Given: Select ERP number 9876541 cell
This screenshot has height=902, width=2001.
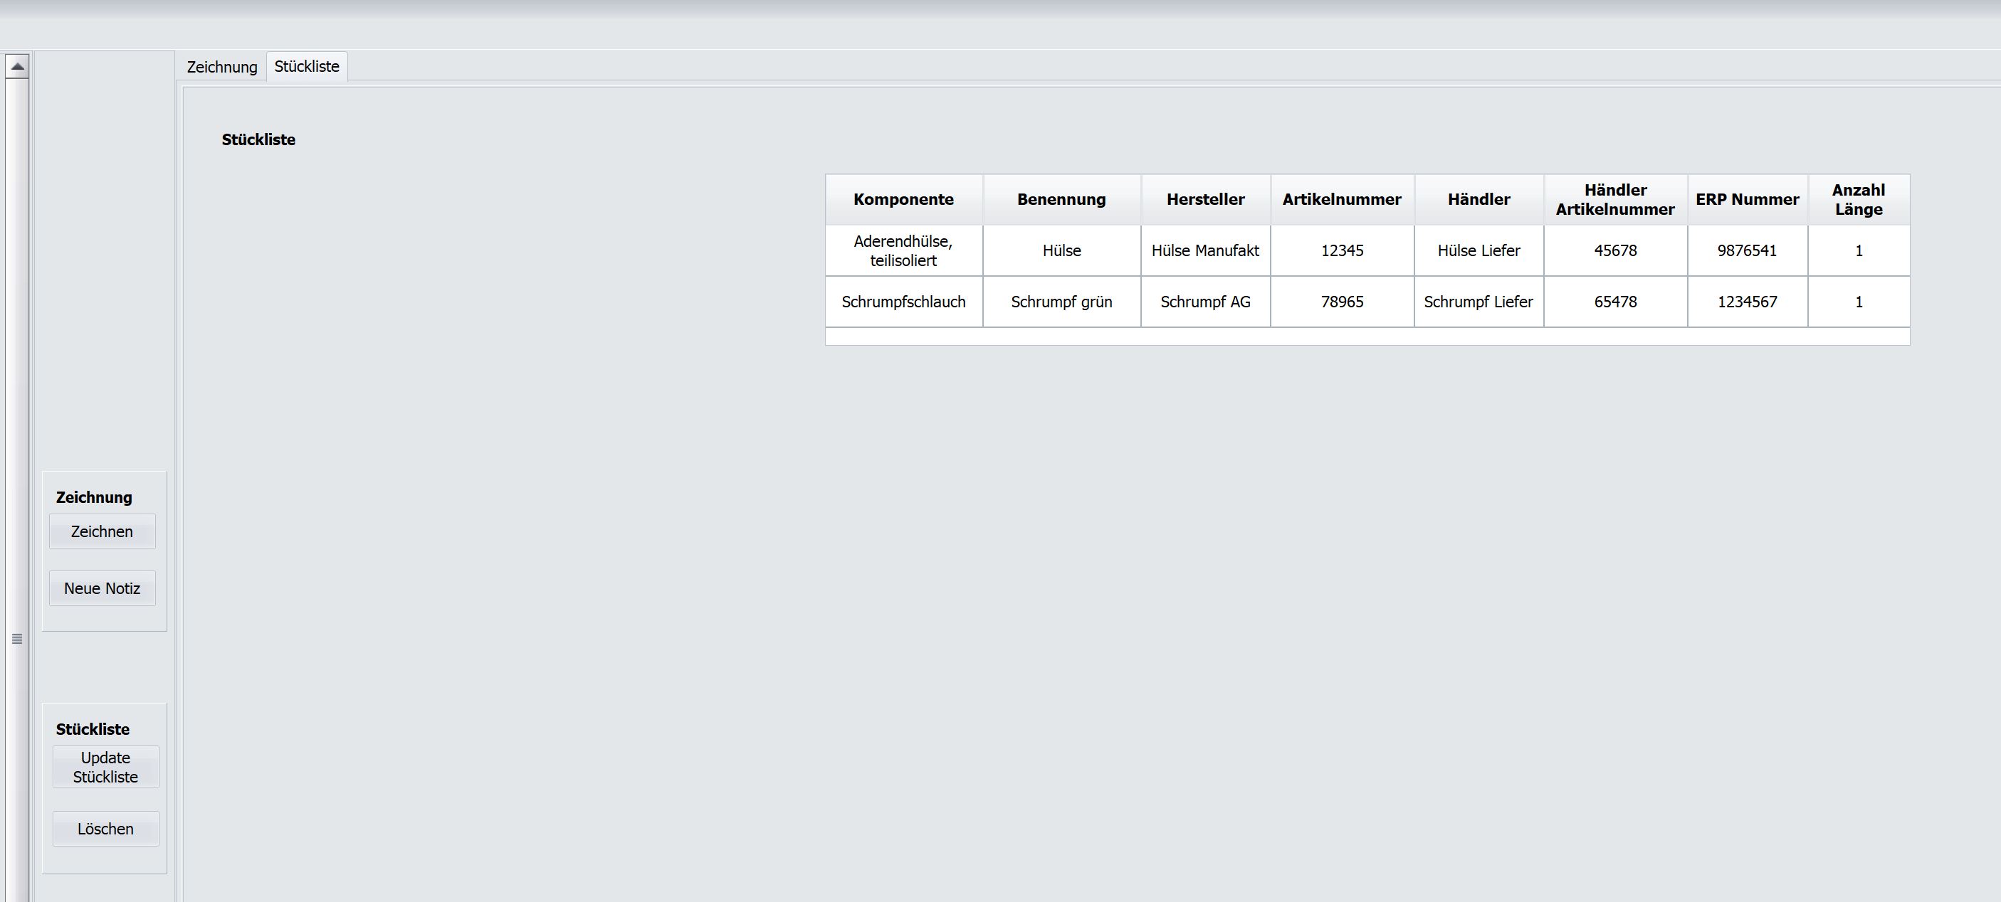Looking at the screenshot, I should click(x=1747, y=250).
